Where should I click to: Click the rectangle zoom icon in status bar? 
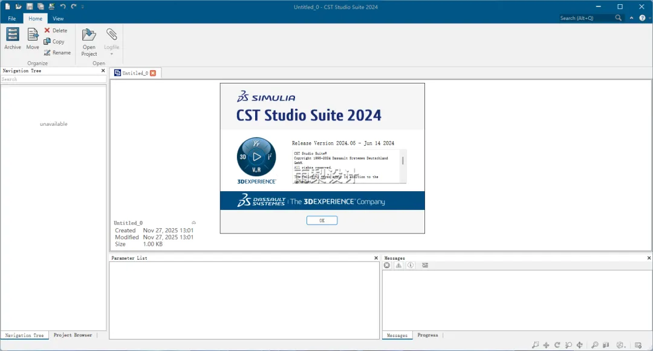(535, 345)
